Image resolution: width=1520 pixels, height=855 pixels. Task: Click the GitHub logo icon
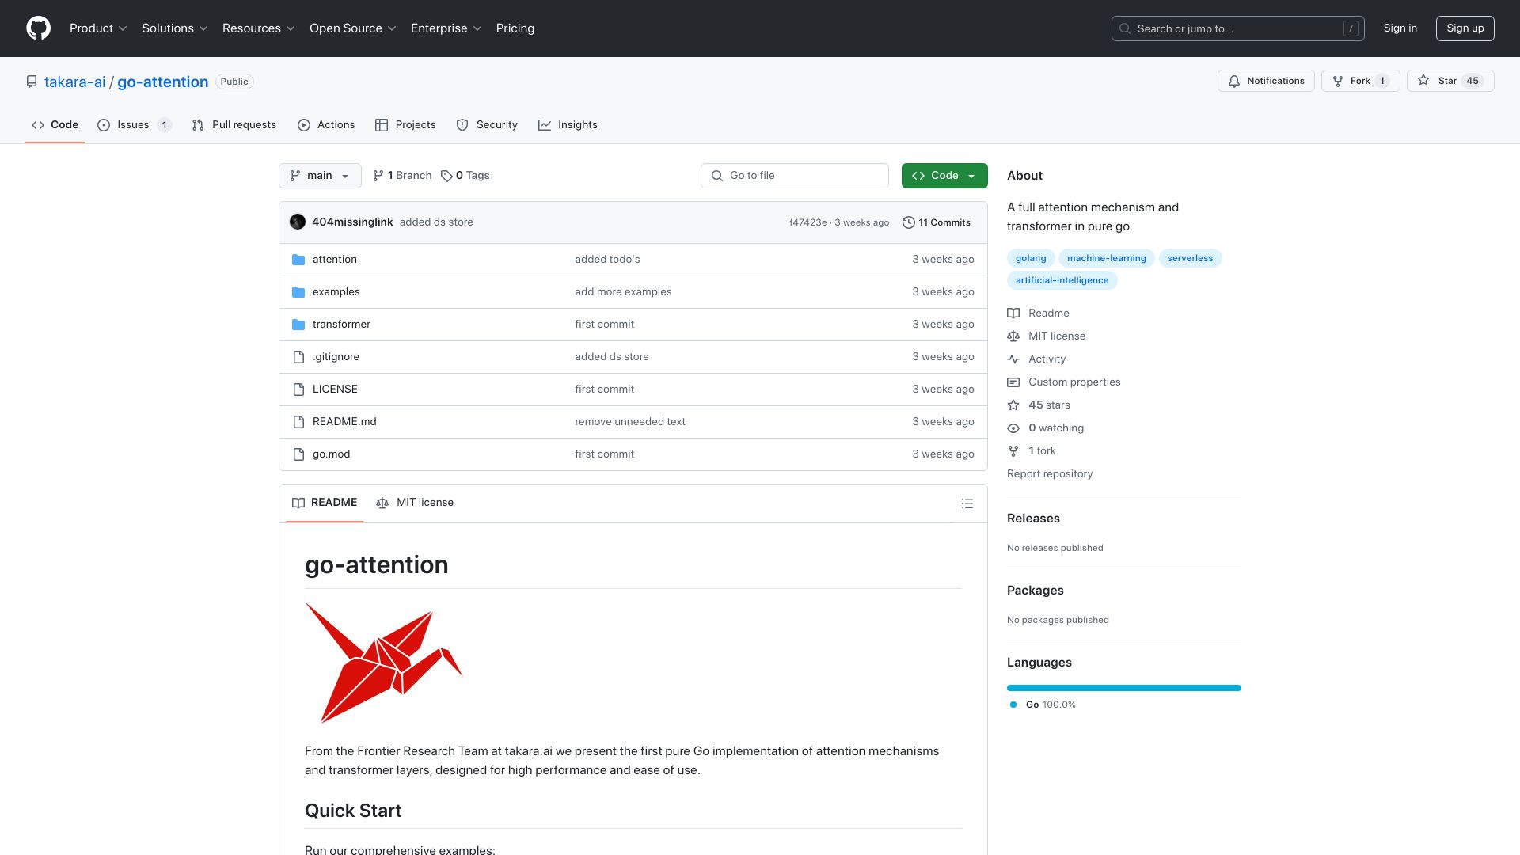pyautogui.click(x=38, y=28)
